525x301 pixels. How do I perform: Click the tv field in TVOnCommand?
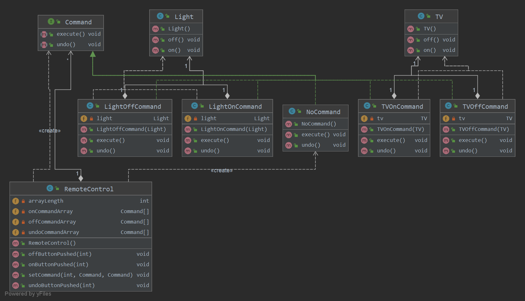(x=394, y=119)
